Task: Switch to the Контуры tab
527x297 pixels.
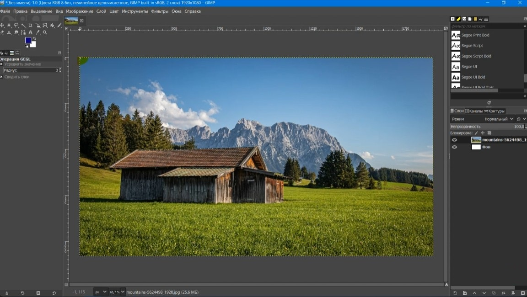Action: point(495,111)
